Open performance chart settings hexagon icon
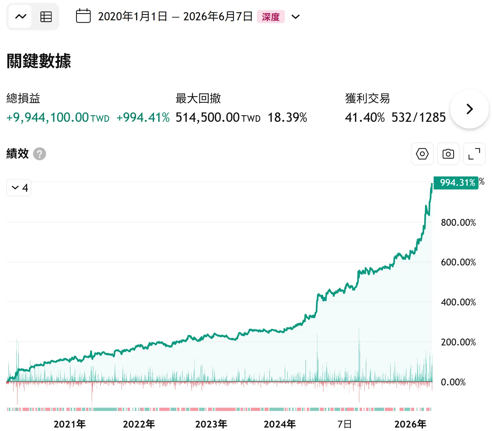 [x=422, y=154]
